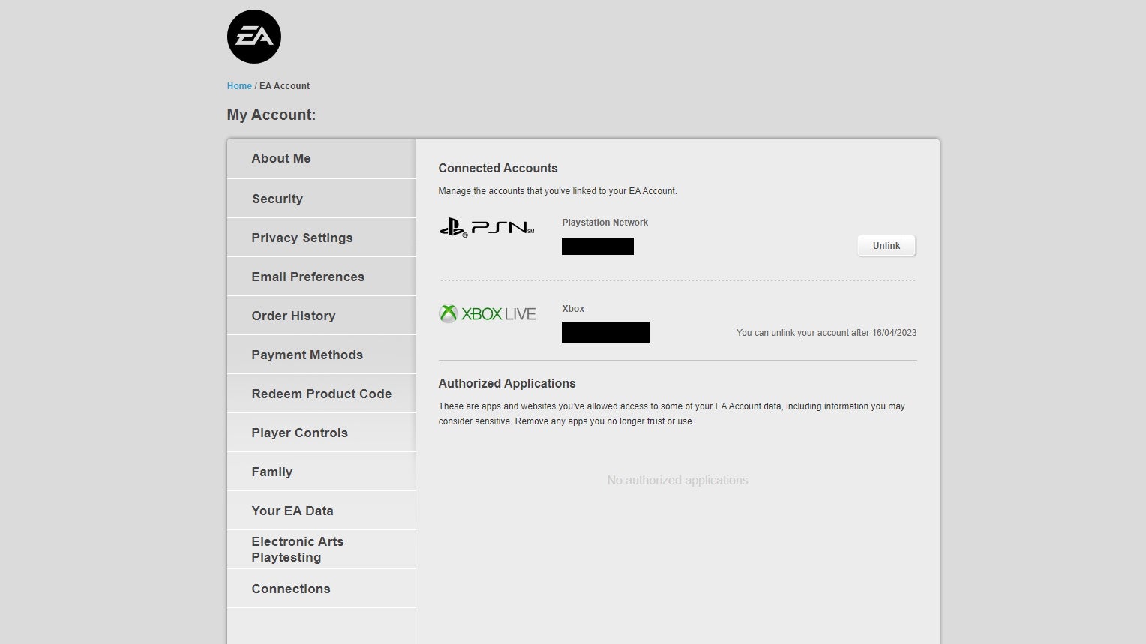Navigate to Player Controls
This screenshot has height=644, width=1146.
coord(300,433)
